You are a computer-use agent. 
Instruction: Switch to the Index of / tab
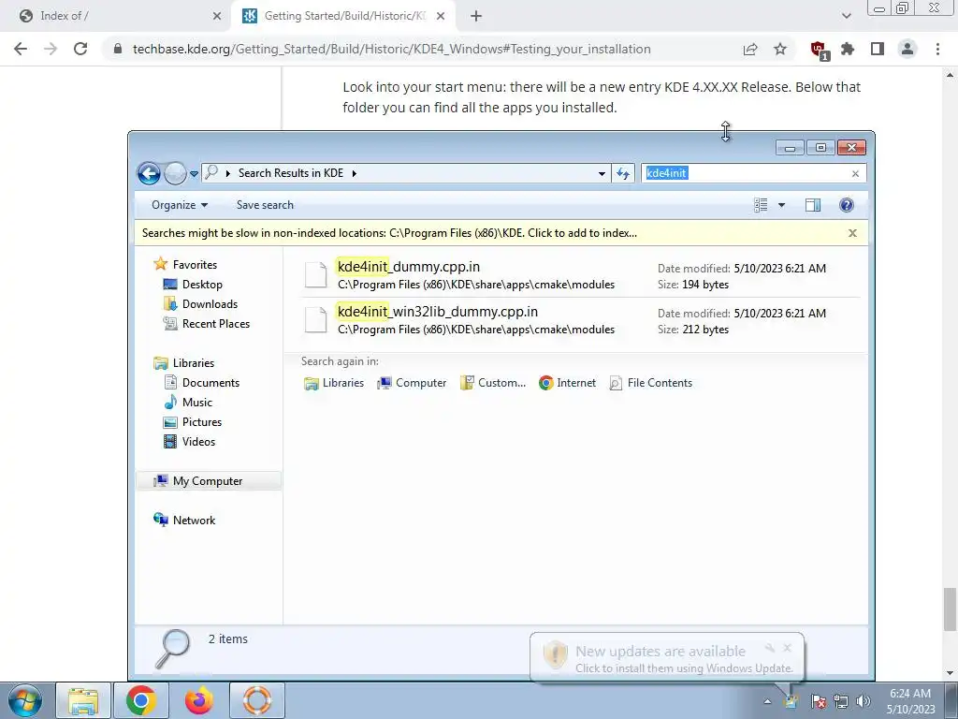tap(116, 16)
